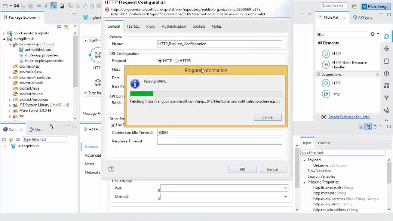Click the Save toolbar icon
The width and height of the screenshot is (393, 221).
(24, 6)
